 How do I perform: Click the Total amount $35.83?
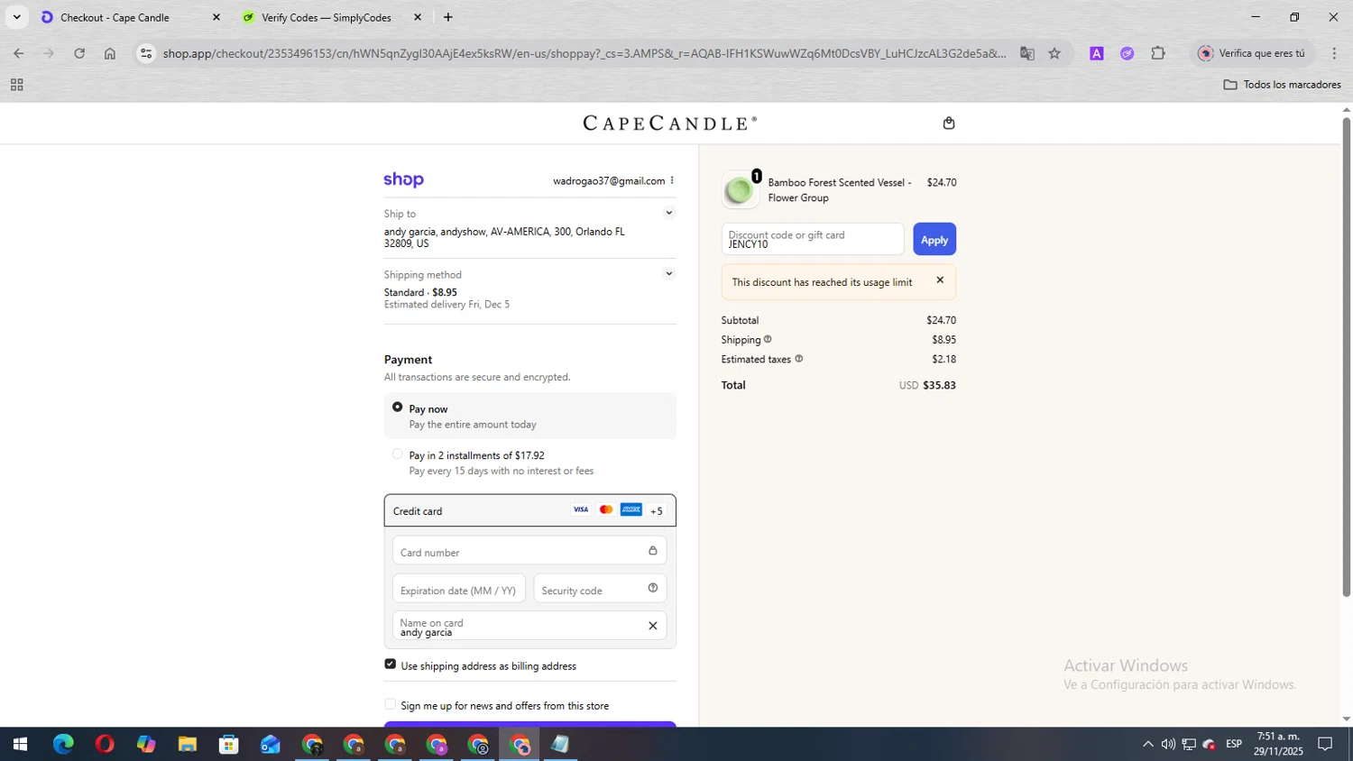[939, 385]
